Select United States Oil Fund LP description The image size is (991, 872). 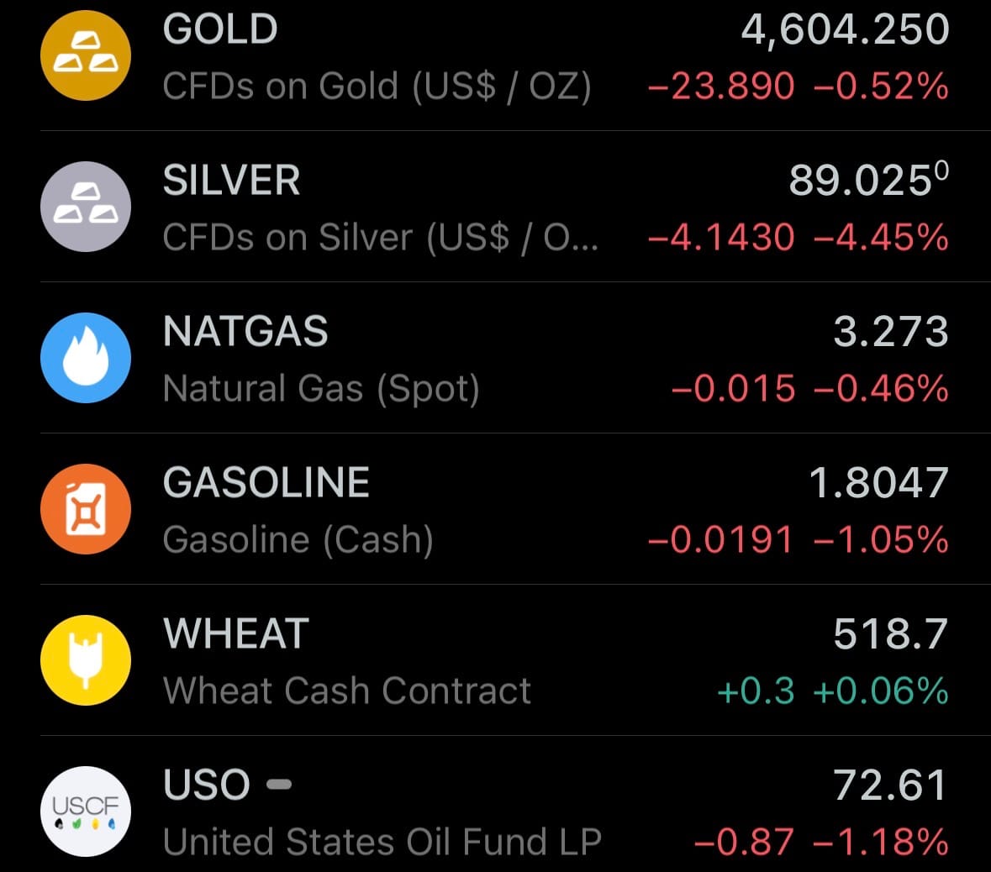(382, 842)
